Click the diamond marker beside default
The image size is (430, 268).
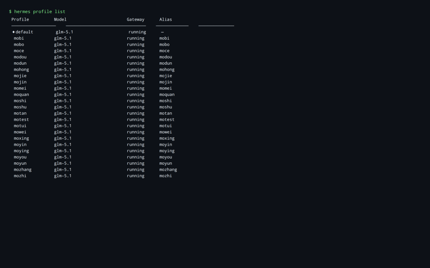[x=13, y=32]
